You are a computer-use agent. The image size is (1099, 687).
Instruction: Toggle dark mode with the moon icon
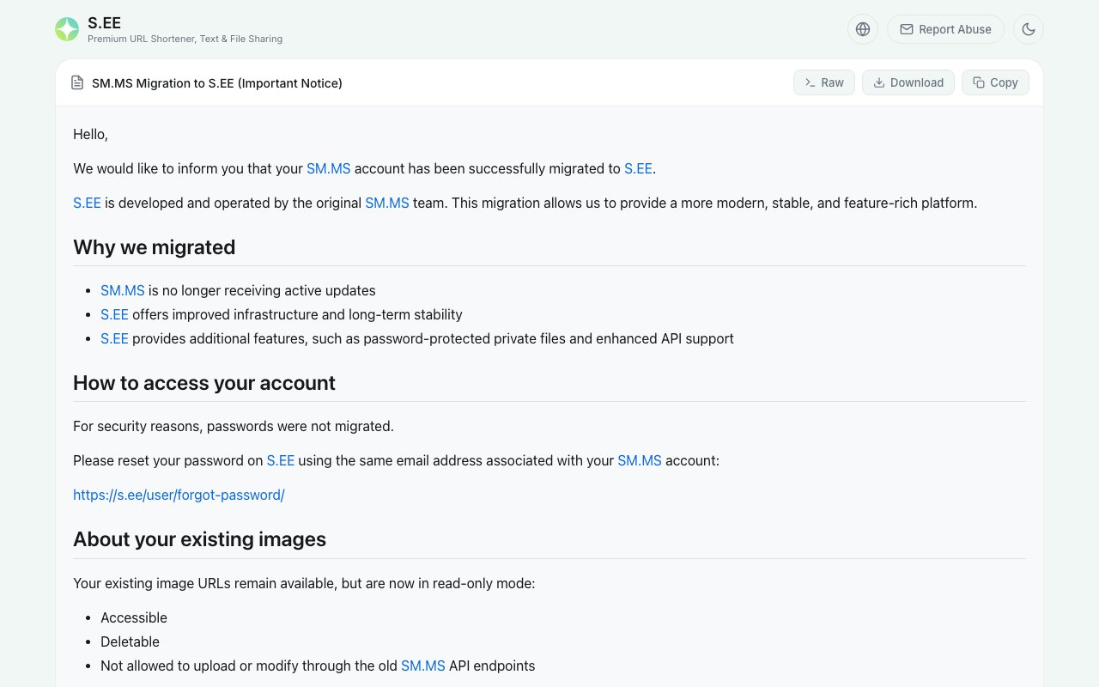click(x=1029, y=29)
